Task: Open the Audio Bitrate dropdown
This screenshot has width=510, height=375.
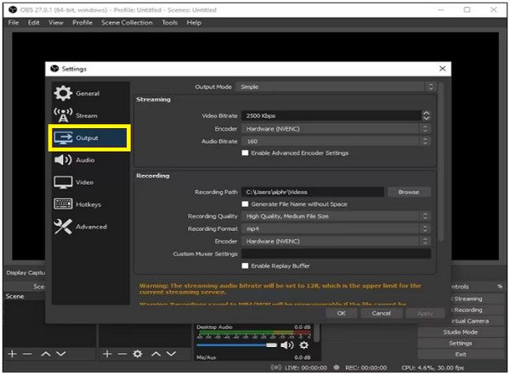Action: [336, 141]
